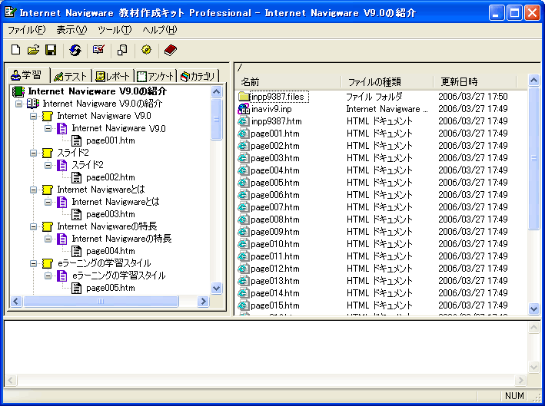
Task: Click the inpp9387.files folder icon
Action: pyautogui.click(x=244, y=97)
